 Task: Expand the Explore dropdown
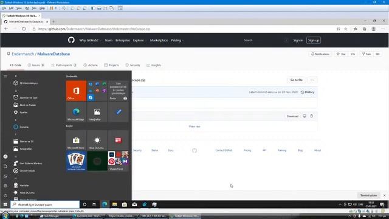pos(139,40)
